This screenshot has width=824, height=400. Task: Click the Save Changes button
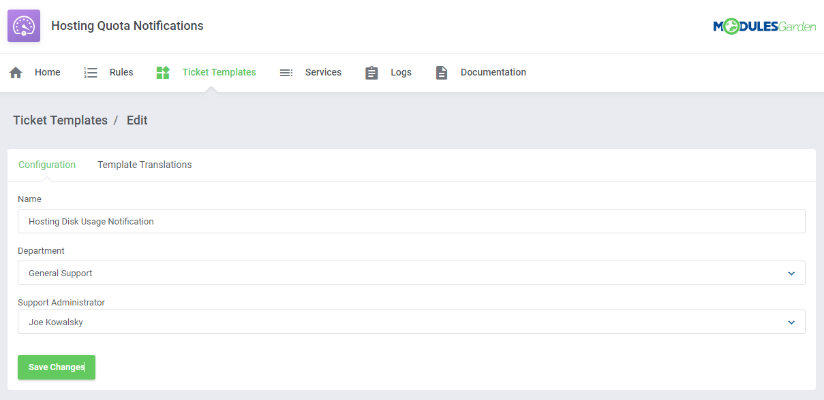pos(57,367)
